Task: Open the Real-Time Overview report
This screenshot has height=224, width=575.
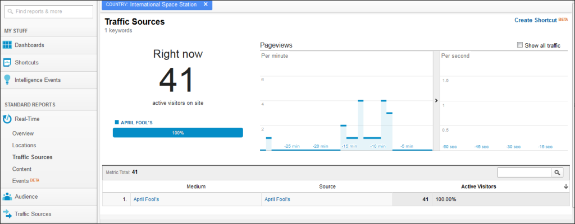Action: click(22, 134)
